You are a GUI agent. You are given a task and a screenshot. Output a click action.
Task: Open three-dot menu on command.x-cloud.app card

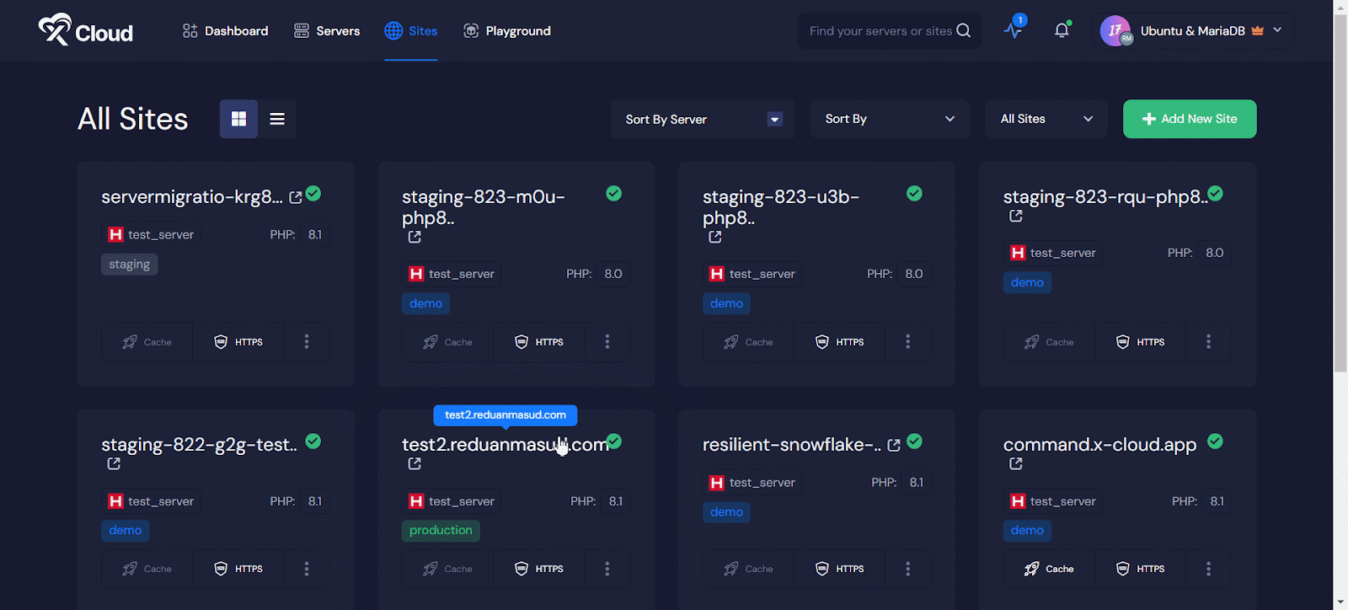(x=1208, y=569)
